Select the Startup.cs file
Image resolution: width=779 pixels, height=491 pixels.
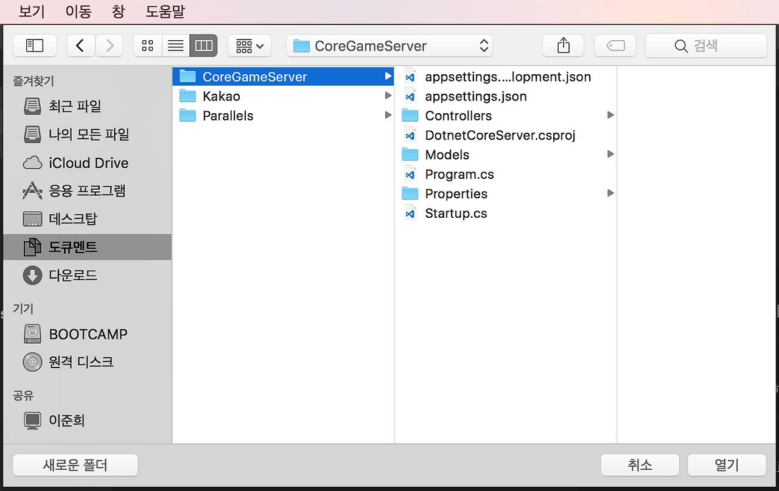(x=506, y=213)
